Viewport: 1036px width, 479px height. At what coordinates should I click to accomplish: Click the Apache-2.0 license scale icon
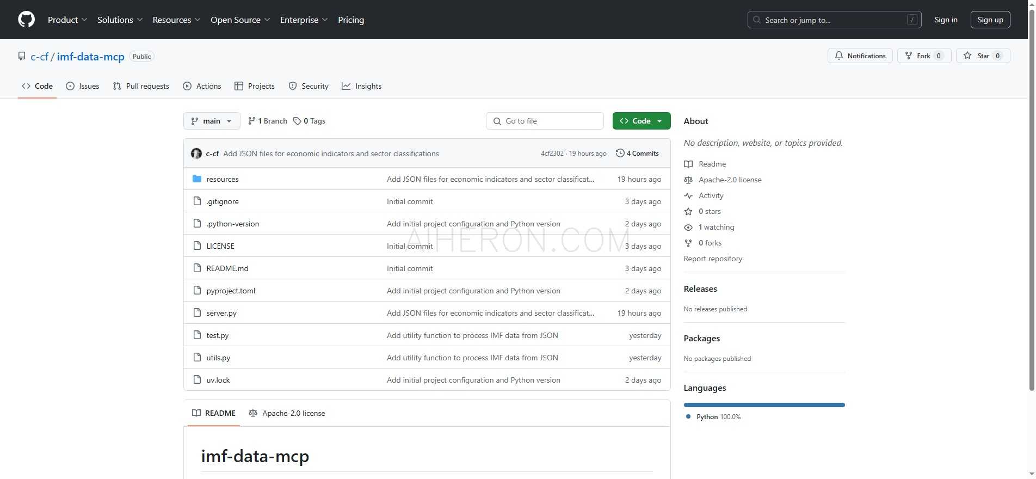pyautogui.click(x=688, y=180)
